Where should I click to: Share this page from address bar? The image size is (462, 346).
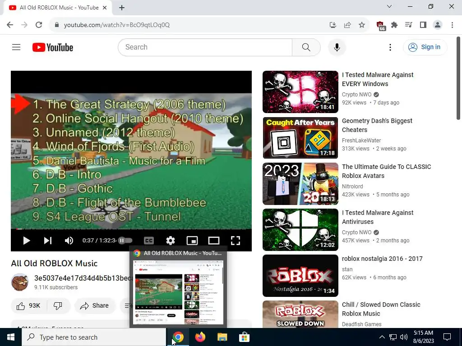[x=347, y=25]
